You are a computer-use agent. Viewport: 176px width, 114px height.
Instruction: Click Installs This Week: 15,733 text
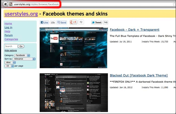pyautogui.click(x=155, y=41)
